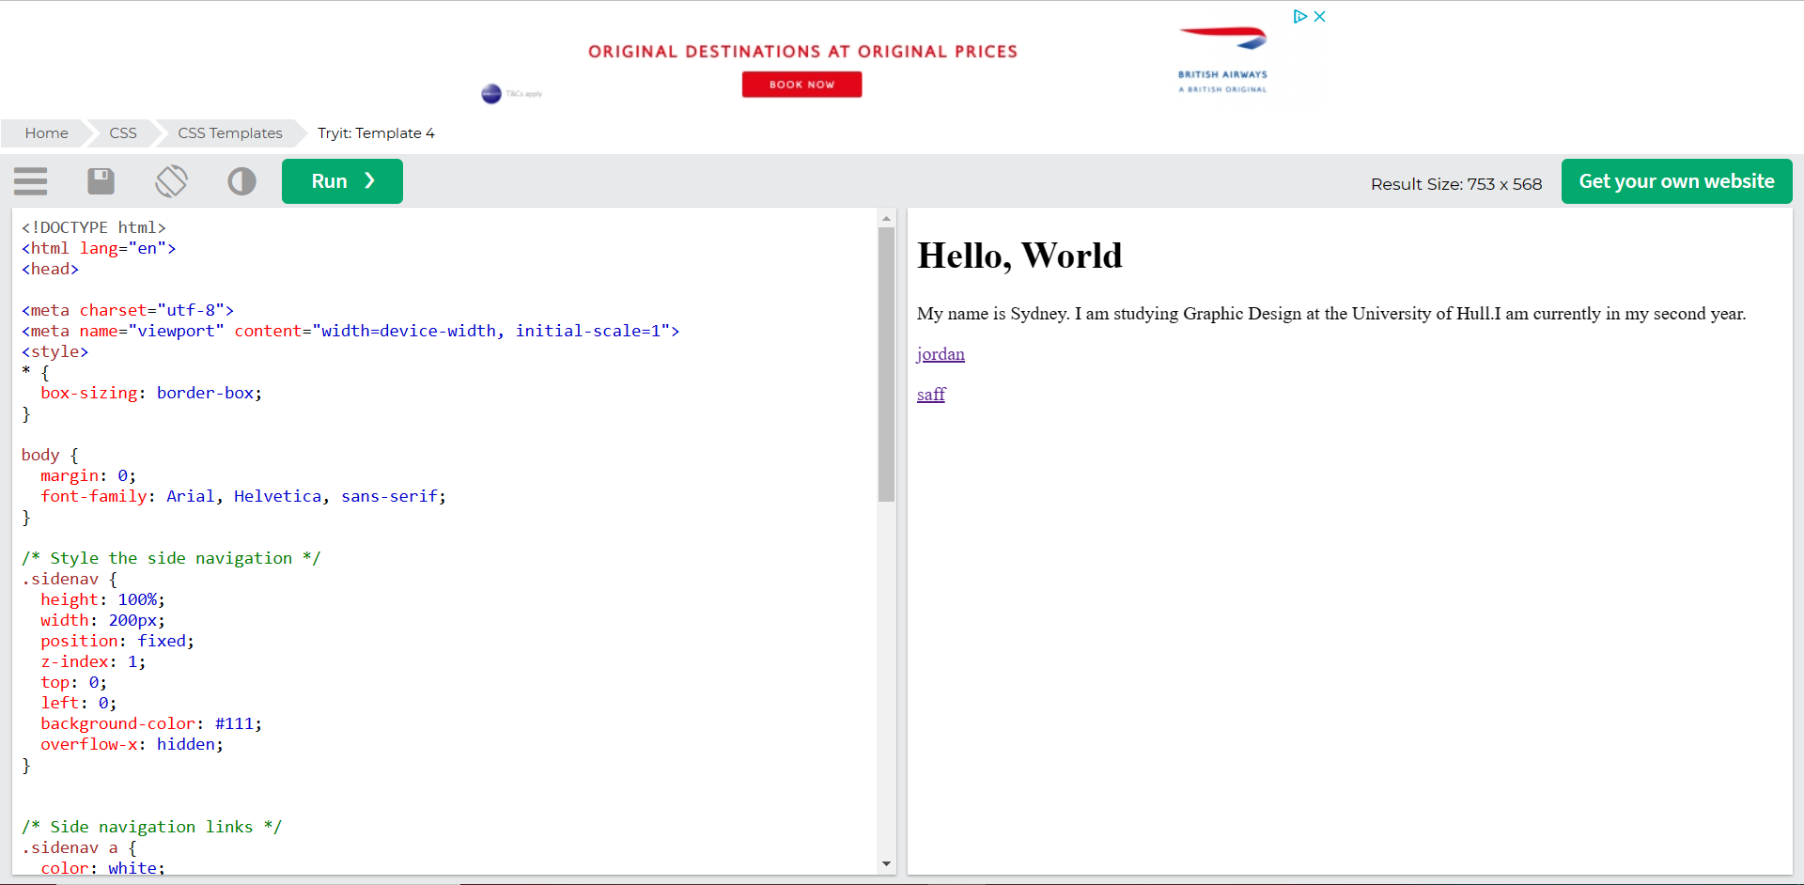Open the jordan link in the result
This screenshot has height=885, width=1804.
click(941, 354)
